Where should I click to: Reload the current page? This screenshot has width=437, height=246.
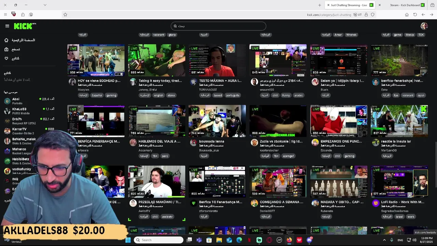click(415, 15)
